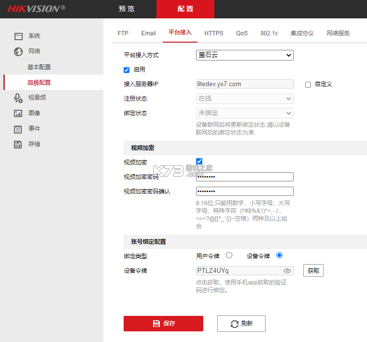Select the 设备令牌 radio button
Screen dimensions: 367x342
(x=279, y=255)
